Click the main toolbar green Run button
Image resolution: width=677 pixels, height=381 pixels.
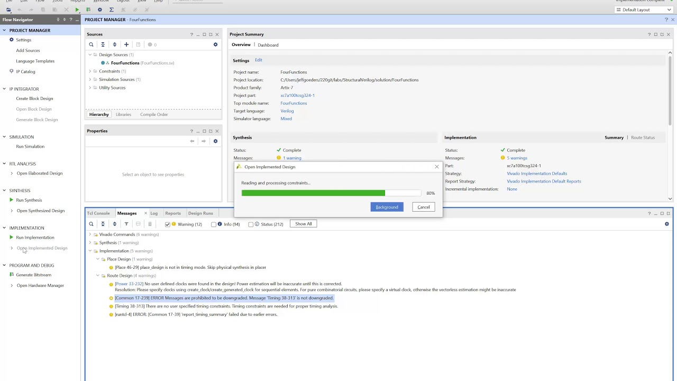coord(77,10)
